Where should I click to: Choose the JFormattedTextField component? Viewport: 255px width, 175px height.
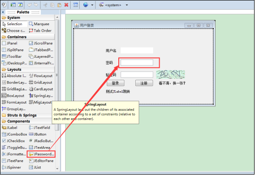pyautogui.click(x=14, y=154)
